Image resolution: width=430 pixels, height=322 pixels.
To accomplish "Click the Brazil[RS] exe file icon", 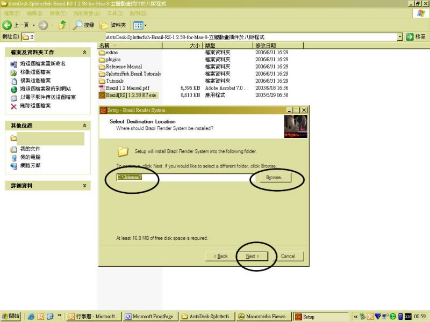I will (x=102, y=95).
